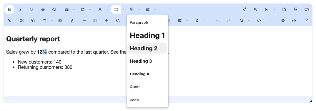The height and width of the screenshot is (111, 316).
Task: Click the insert link icon
Action: tap(107, 21)
